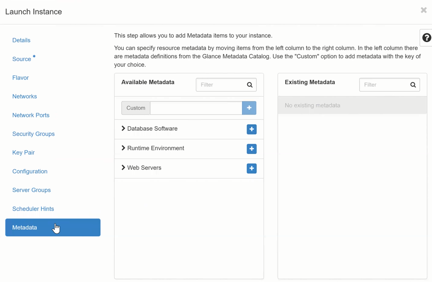Close the Launch Instance dialog
The image size is (432, 282).
pyautogui.click(x=423, y=10)
